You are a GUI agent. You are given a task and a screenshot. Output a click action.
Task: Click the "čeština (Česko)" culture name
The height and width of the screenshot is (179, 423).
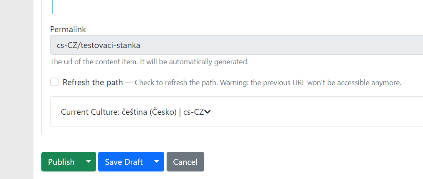[149, 112]
